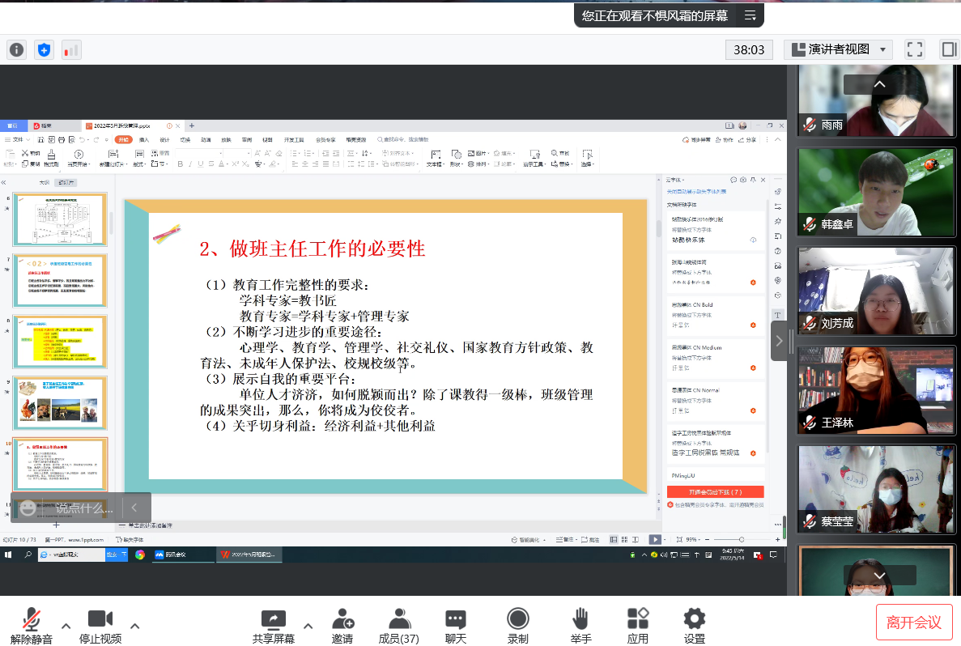
Task: Open the Invite participants icon
Action: coord(342,626)
